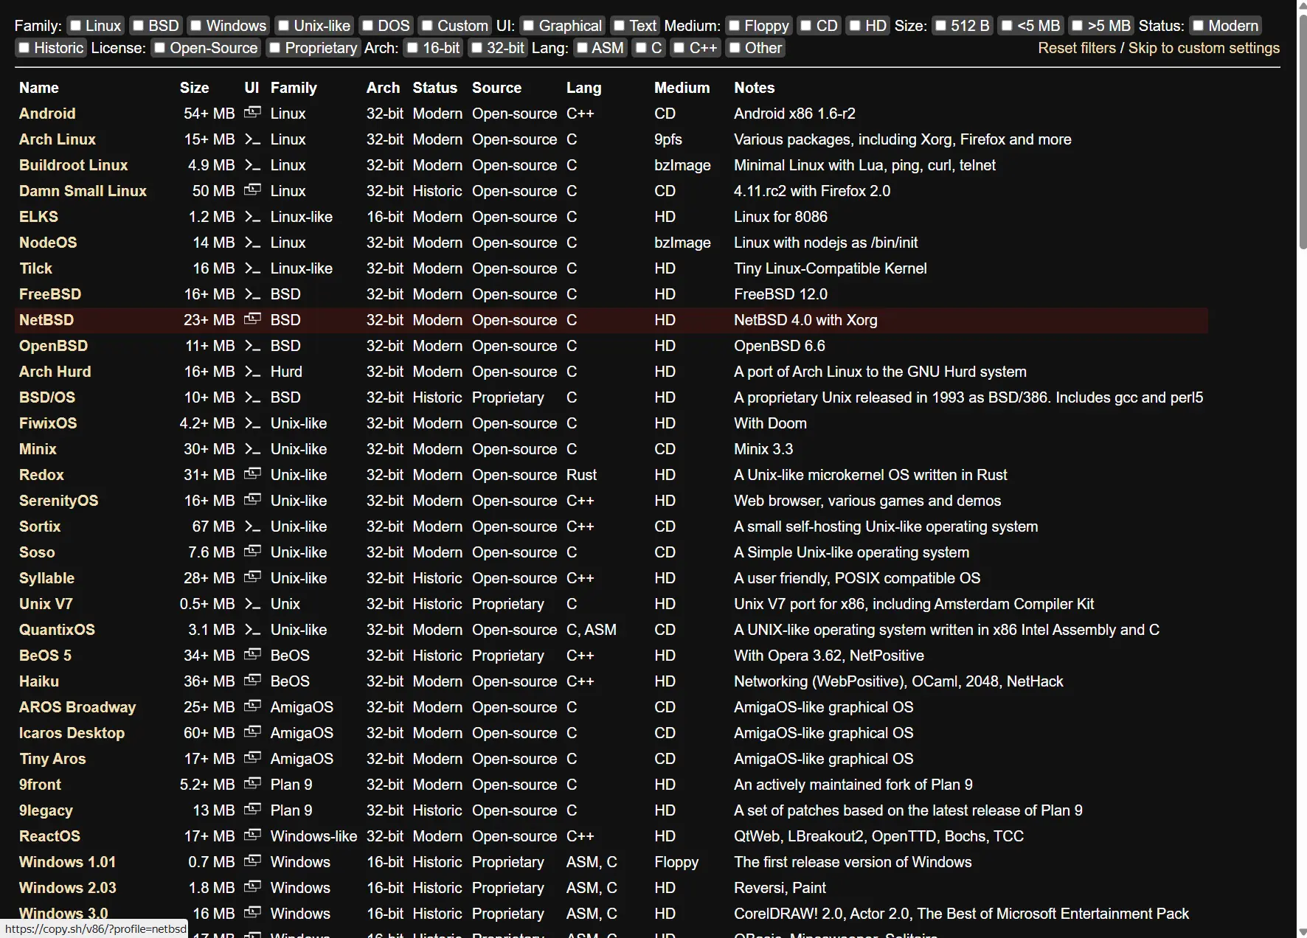Screen dimensions: 1307x938
Task: Check the >5 MB size filter
Action: (x=1078, y=26)
